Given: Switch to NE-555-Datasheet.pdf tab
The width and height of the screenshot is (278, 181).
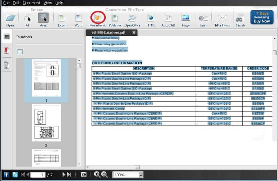Looking at the screenshot, I should pos(109,33).
